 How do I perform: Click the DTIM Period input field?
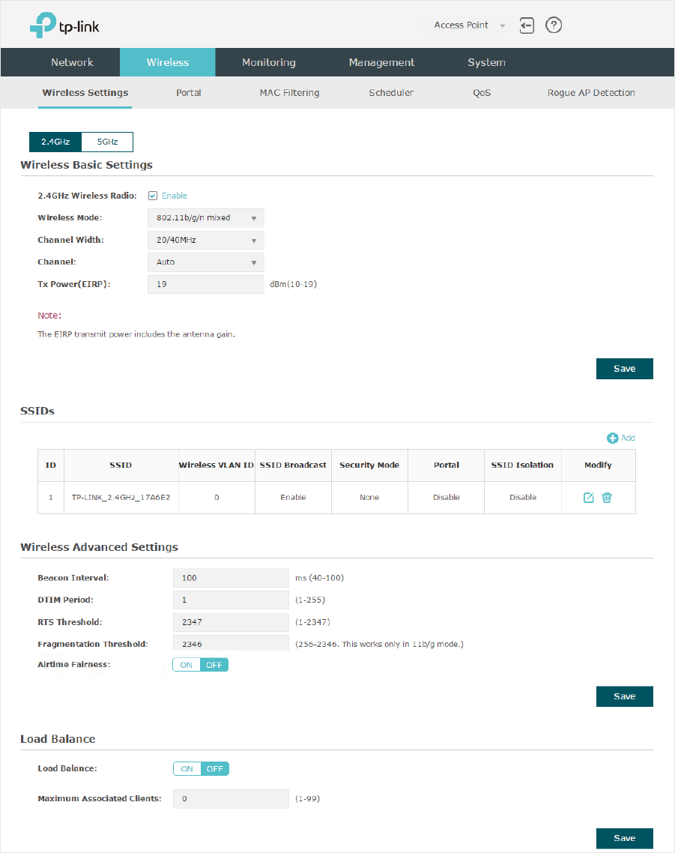coord(231,600)
